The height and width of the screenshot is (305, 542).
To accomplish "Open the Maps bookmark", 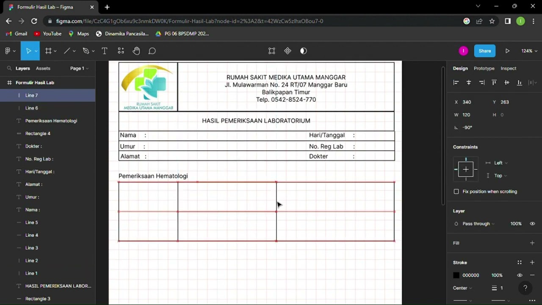I will click(x=79, y=33).
